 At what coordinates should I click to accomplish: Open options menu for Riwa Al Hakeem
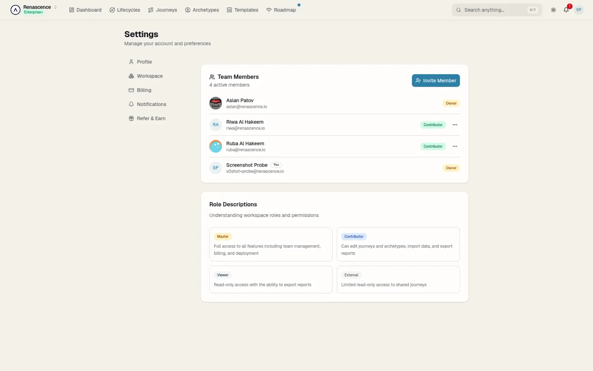click(455, 125)
